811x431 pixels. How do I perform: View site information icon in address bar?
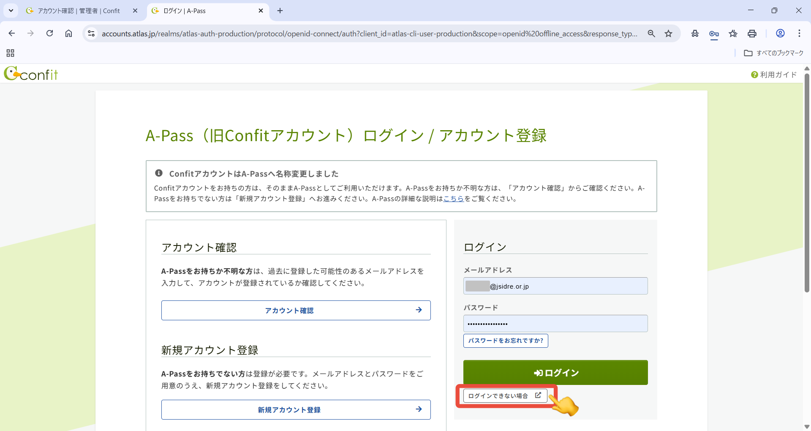tap(91, 34)
